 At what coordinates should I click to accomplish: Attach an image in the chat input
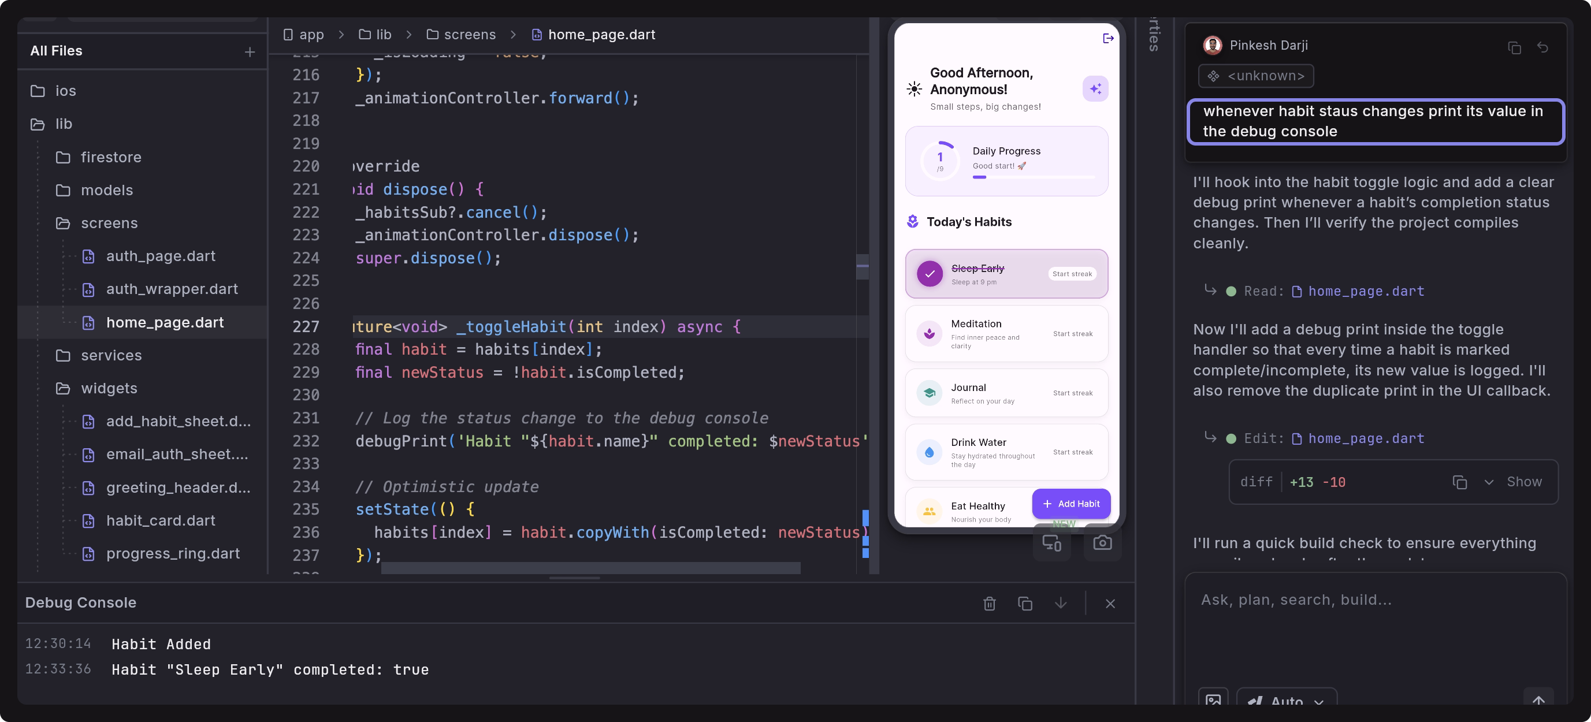1213,702
